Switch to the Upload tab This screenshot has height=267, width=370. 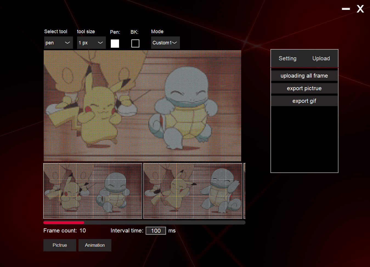(321, 58)
